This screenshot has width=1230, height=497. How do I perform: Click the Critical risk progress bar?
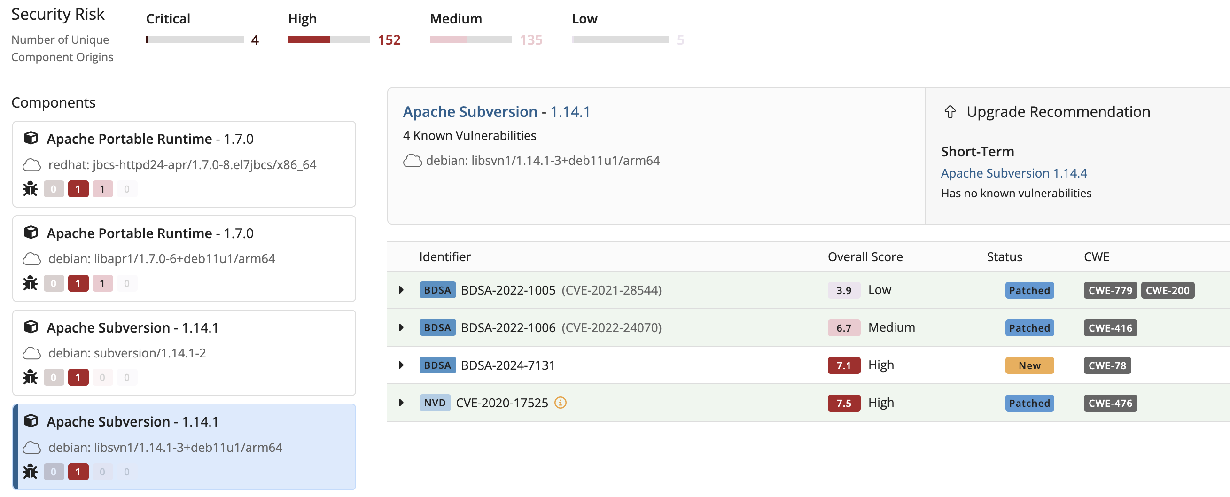(195, 39)
